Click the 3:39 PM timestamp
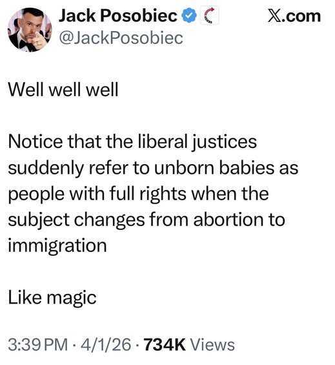Image resolution: width=335 pixels, height=365 pixels. pos(38,345)
